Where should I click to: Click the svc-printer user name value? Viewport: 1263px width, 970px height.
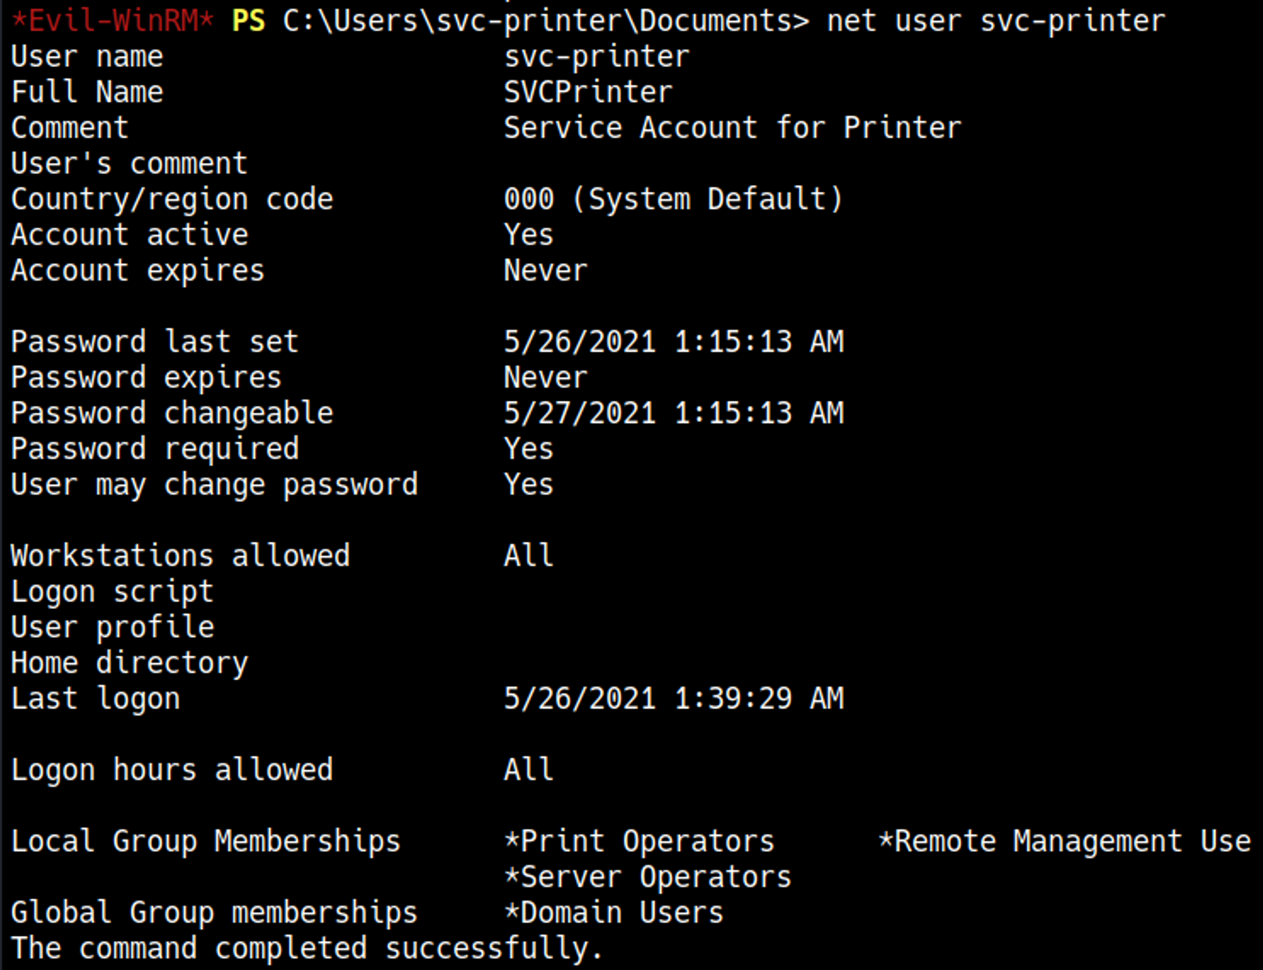click(x=596, y=57)
